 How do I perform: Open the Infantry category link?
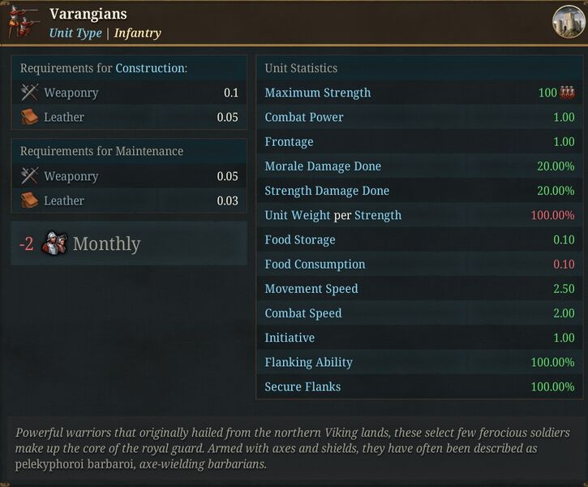point(138,33)
